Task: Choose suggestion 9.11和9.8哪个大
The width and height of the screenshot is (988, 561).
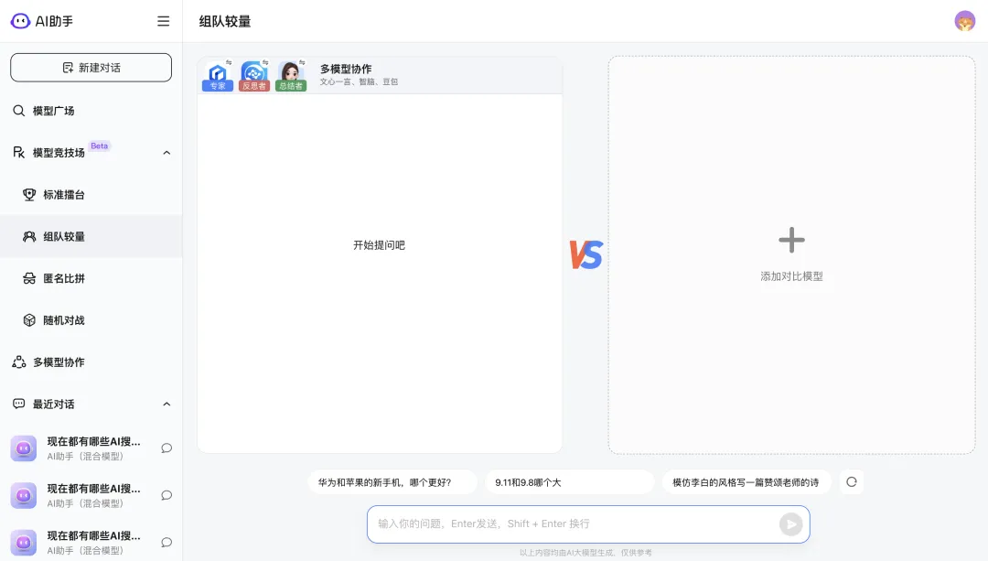Action: 570,482
